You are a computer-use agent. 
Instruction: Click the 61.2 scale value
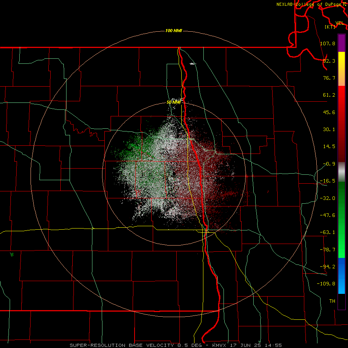click(329, 95)
